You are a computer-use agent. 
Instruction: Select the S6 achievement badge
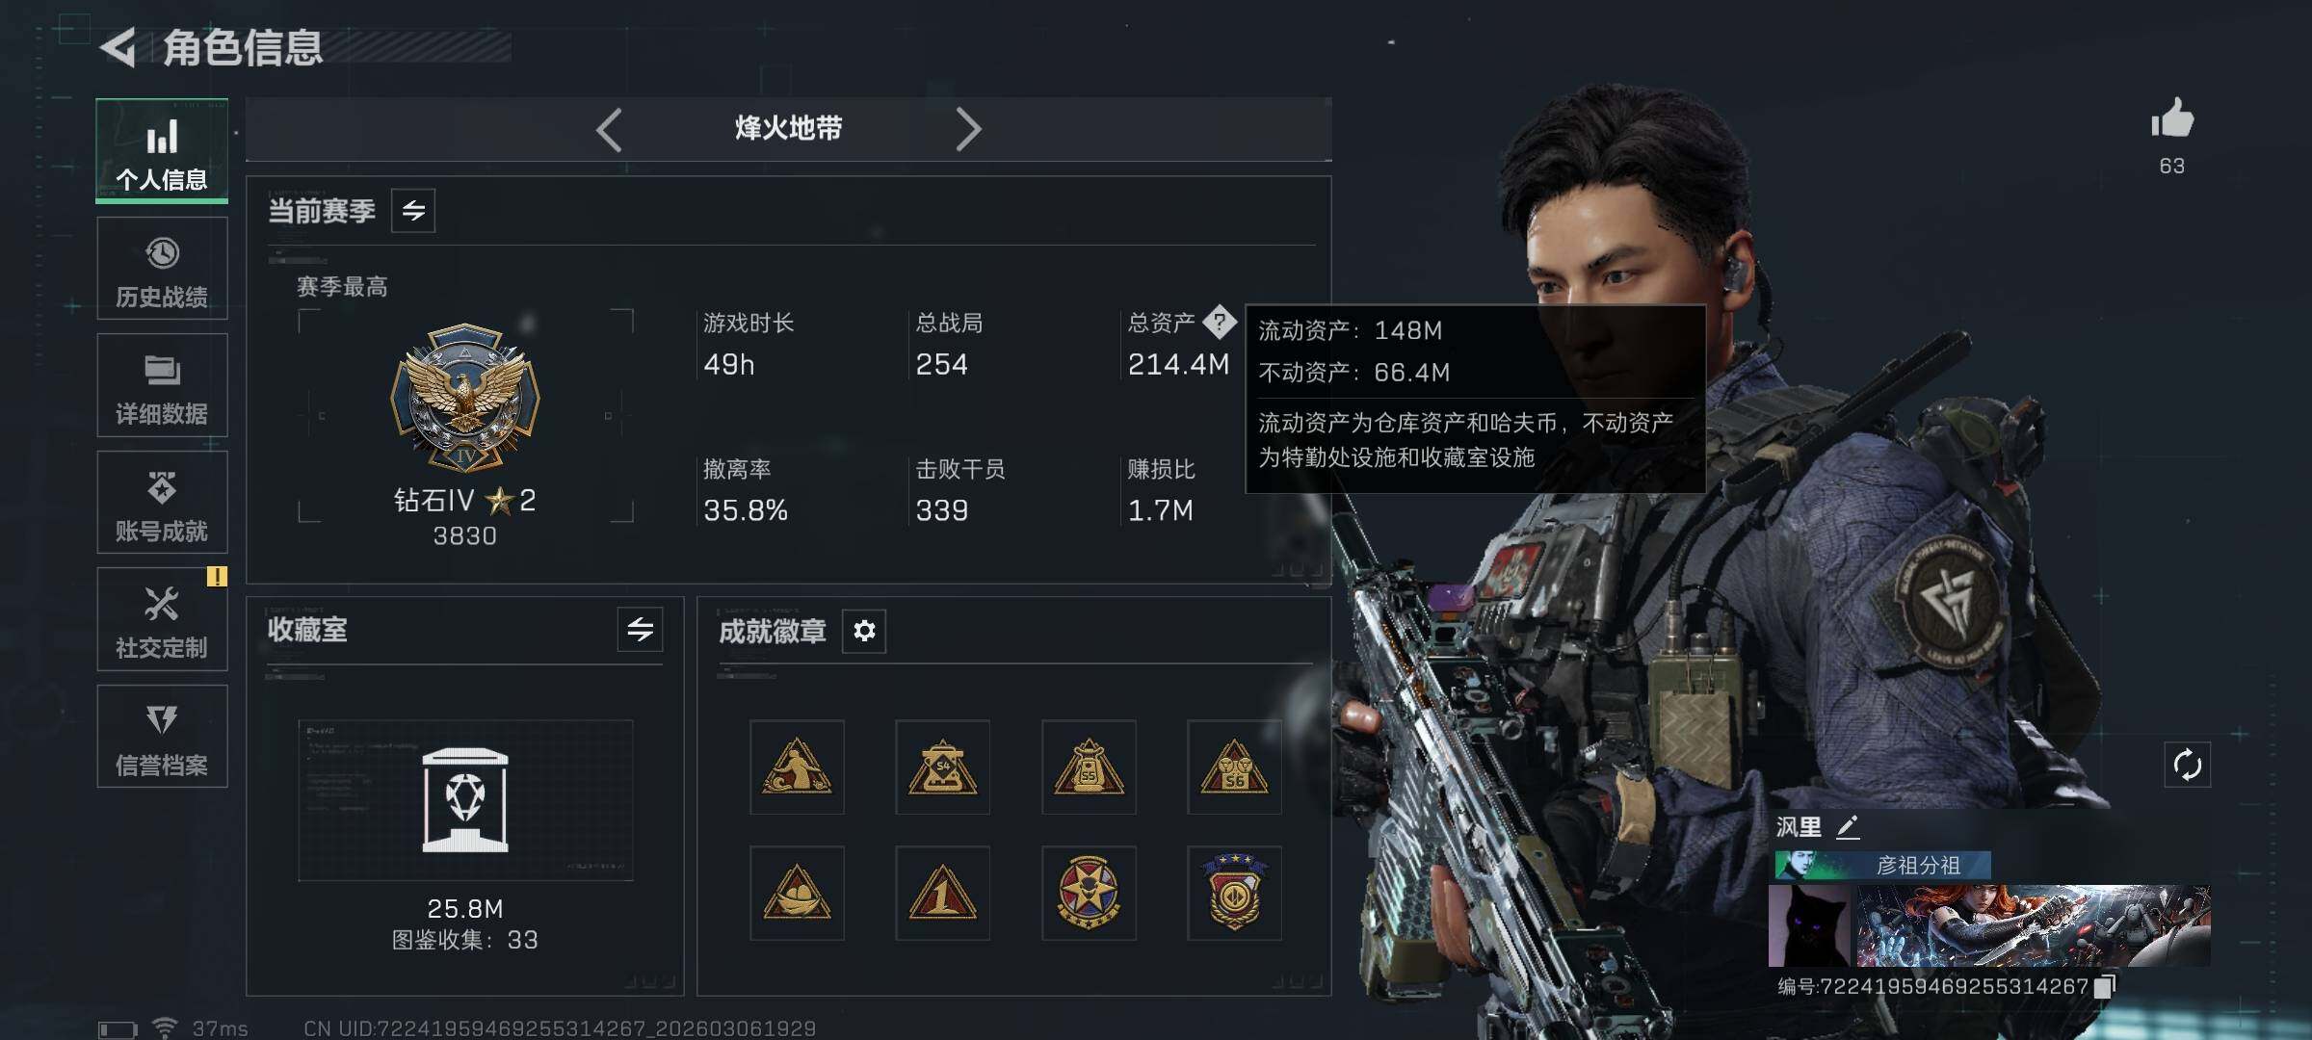point(1234,767)
